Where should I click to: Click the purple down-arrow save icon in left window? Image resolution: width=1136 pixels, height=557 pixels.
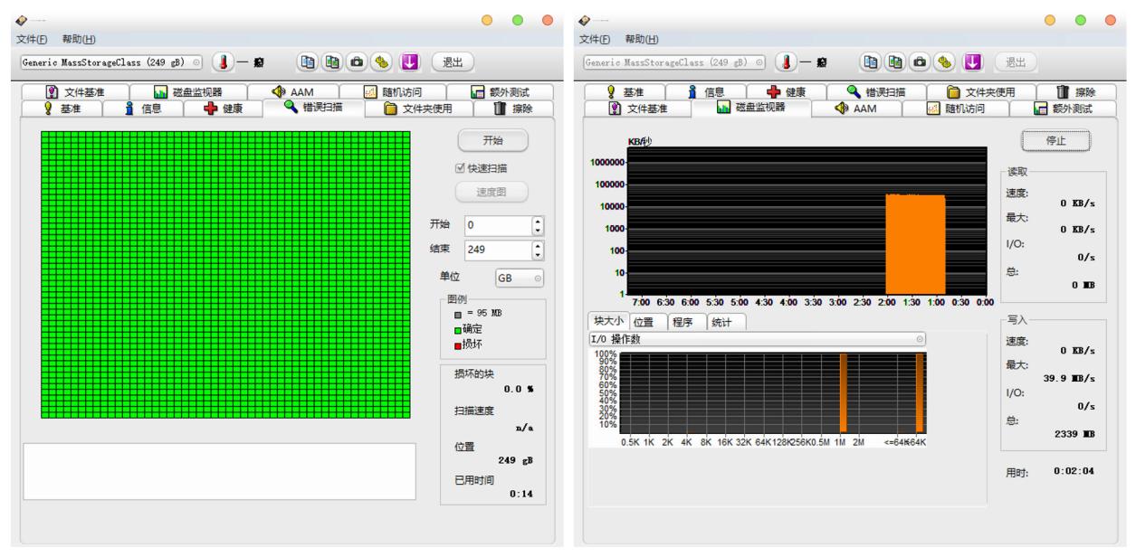[x=408, y=63]
